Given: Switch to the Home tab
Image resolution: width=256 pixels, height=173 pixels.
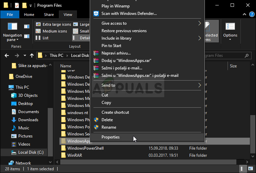Looking at the screenshot, I should point(29,15).
